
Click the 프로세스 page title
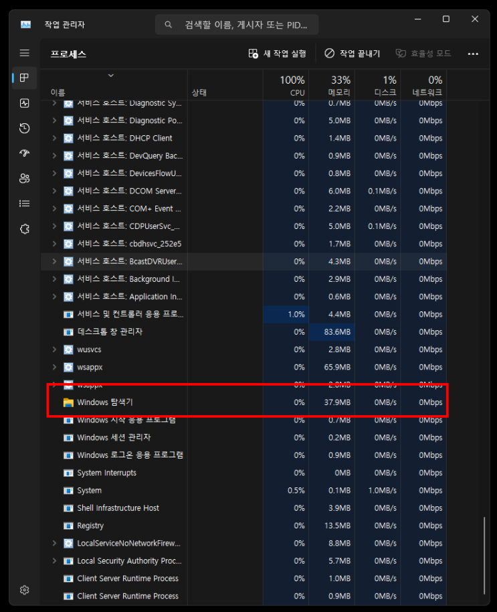point(68,54)
